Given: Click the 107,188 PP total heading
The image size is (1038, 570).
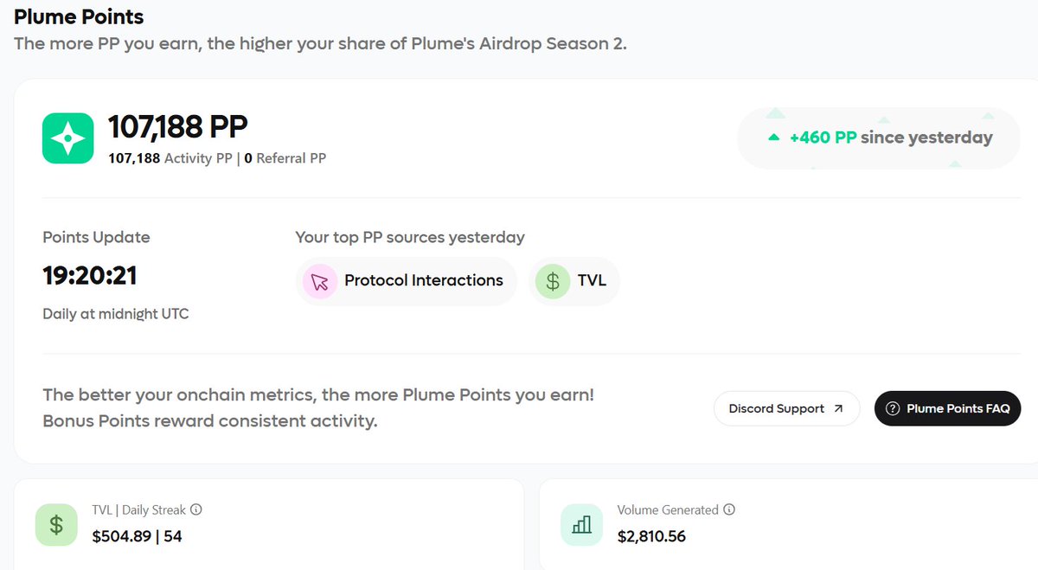Looking at the screenshot, I should point(177,127).
